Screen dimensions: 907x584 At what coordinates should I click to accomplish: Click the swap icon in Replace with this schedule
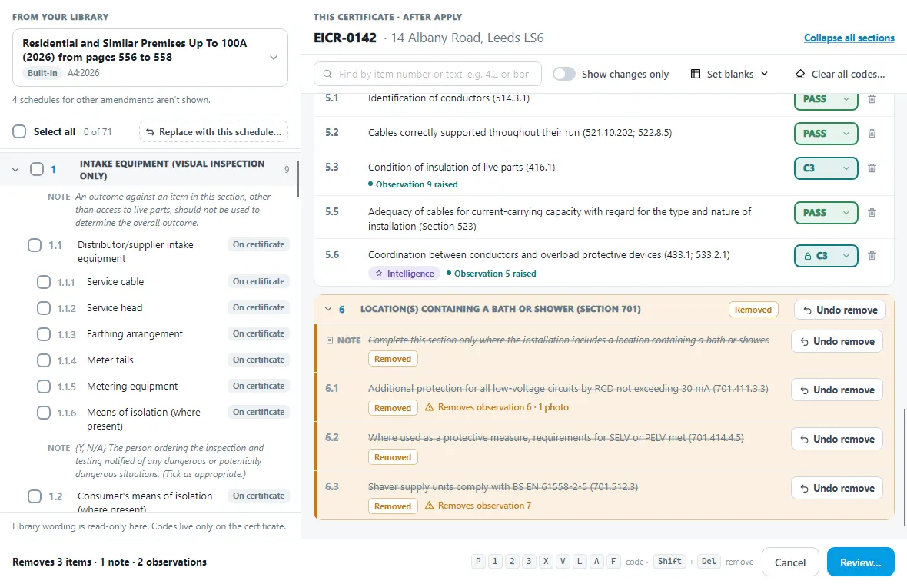150,132
